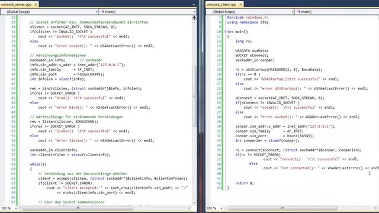Click 'sConnect = socket(AF_INET...' line in client
The height and width of the screenshot is (213, 379).
pos(280,98)
